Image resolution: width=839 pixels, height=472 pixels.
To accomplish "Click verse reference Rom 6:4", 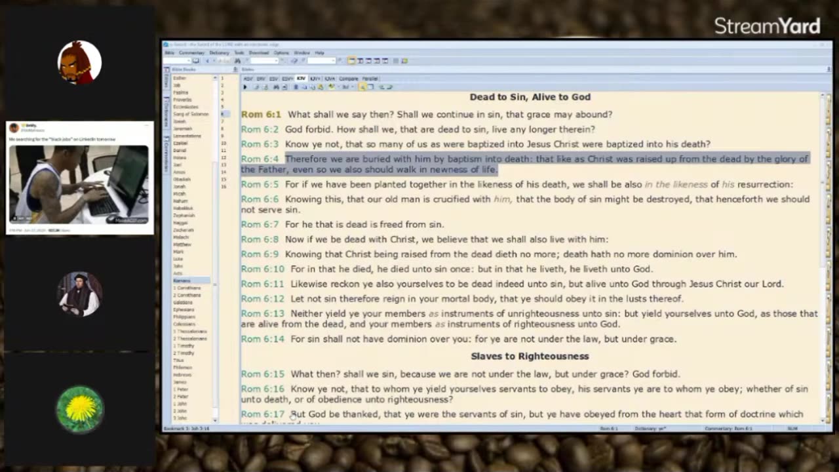I will pyautogui.click(x=260, y=159).
